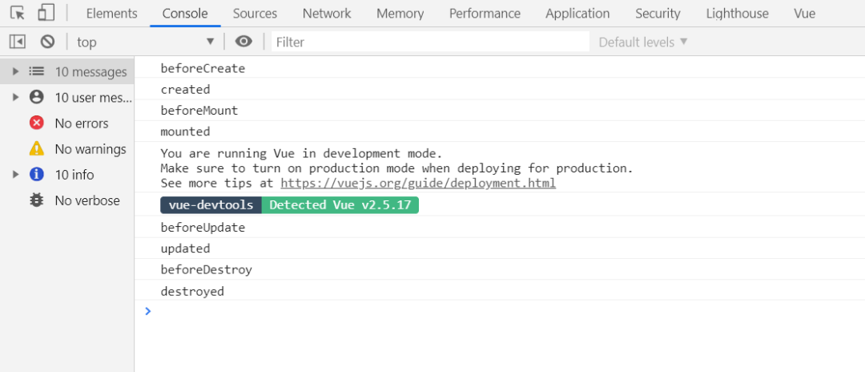Switch to the Elements tab
Viewport: 865px width, 372px height.
pos(112,14)
